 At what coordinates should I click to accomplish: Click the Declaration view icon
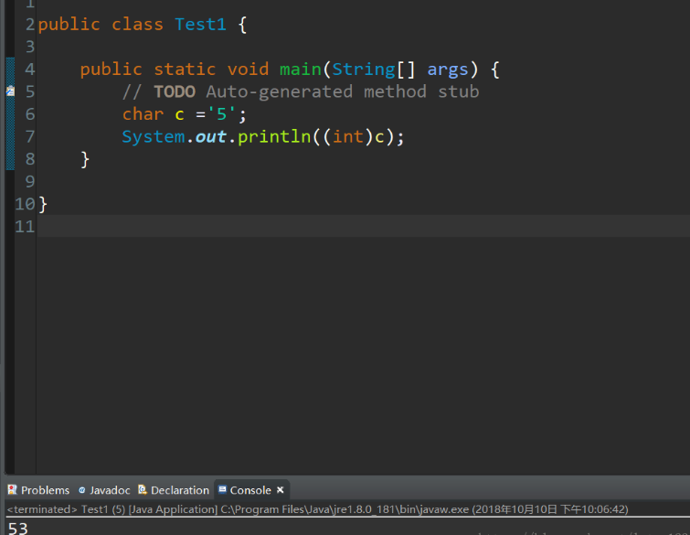click(x=143, y=490)
